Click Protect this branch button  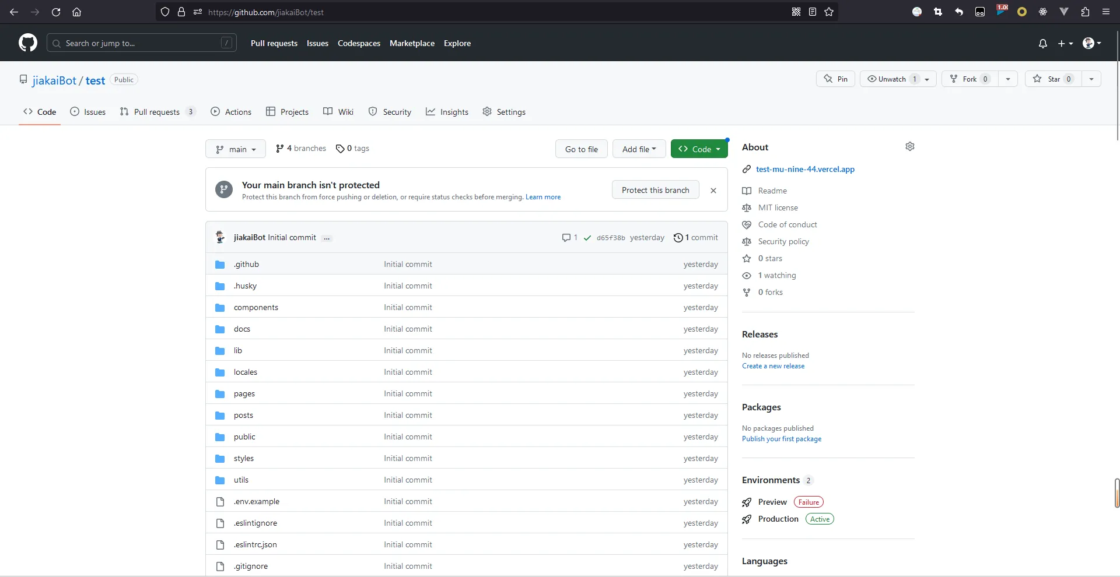(x=656, y=190)
